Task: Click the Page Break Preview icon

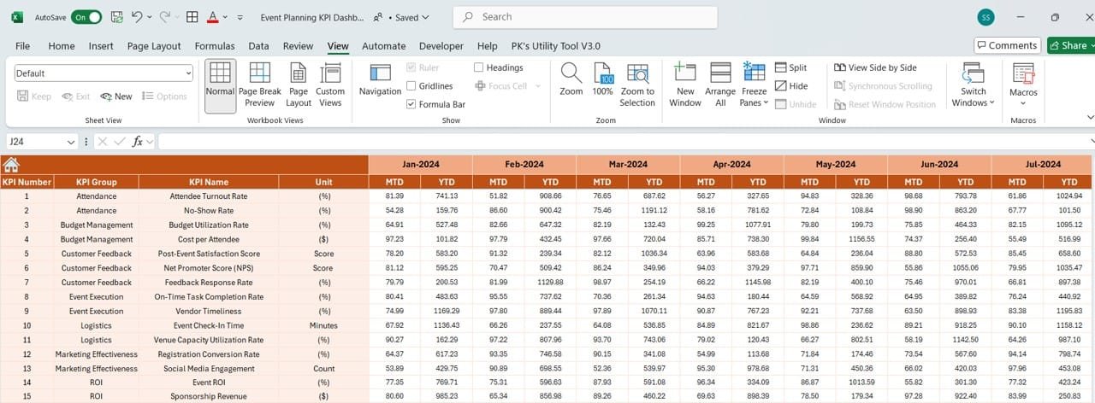Action: click(259, 85)
